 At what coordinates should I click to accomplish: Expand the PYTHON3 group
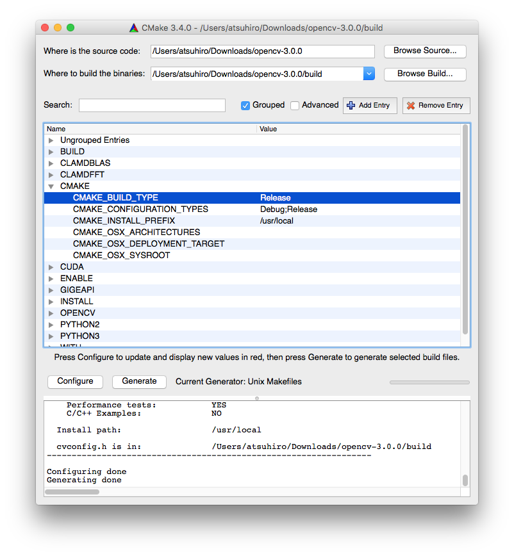tap(51, 336)
